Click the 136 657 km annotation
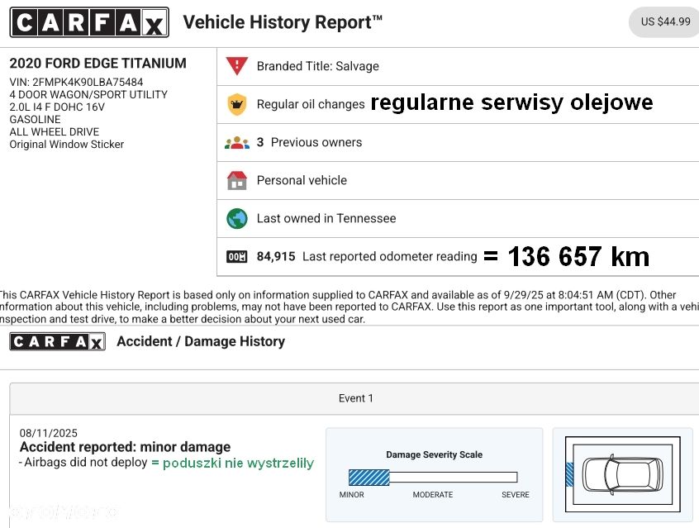699x528 pixels. 578,256
